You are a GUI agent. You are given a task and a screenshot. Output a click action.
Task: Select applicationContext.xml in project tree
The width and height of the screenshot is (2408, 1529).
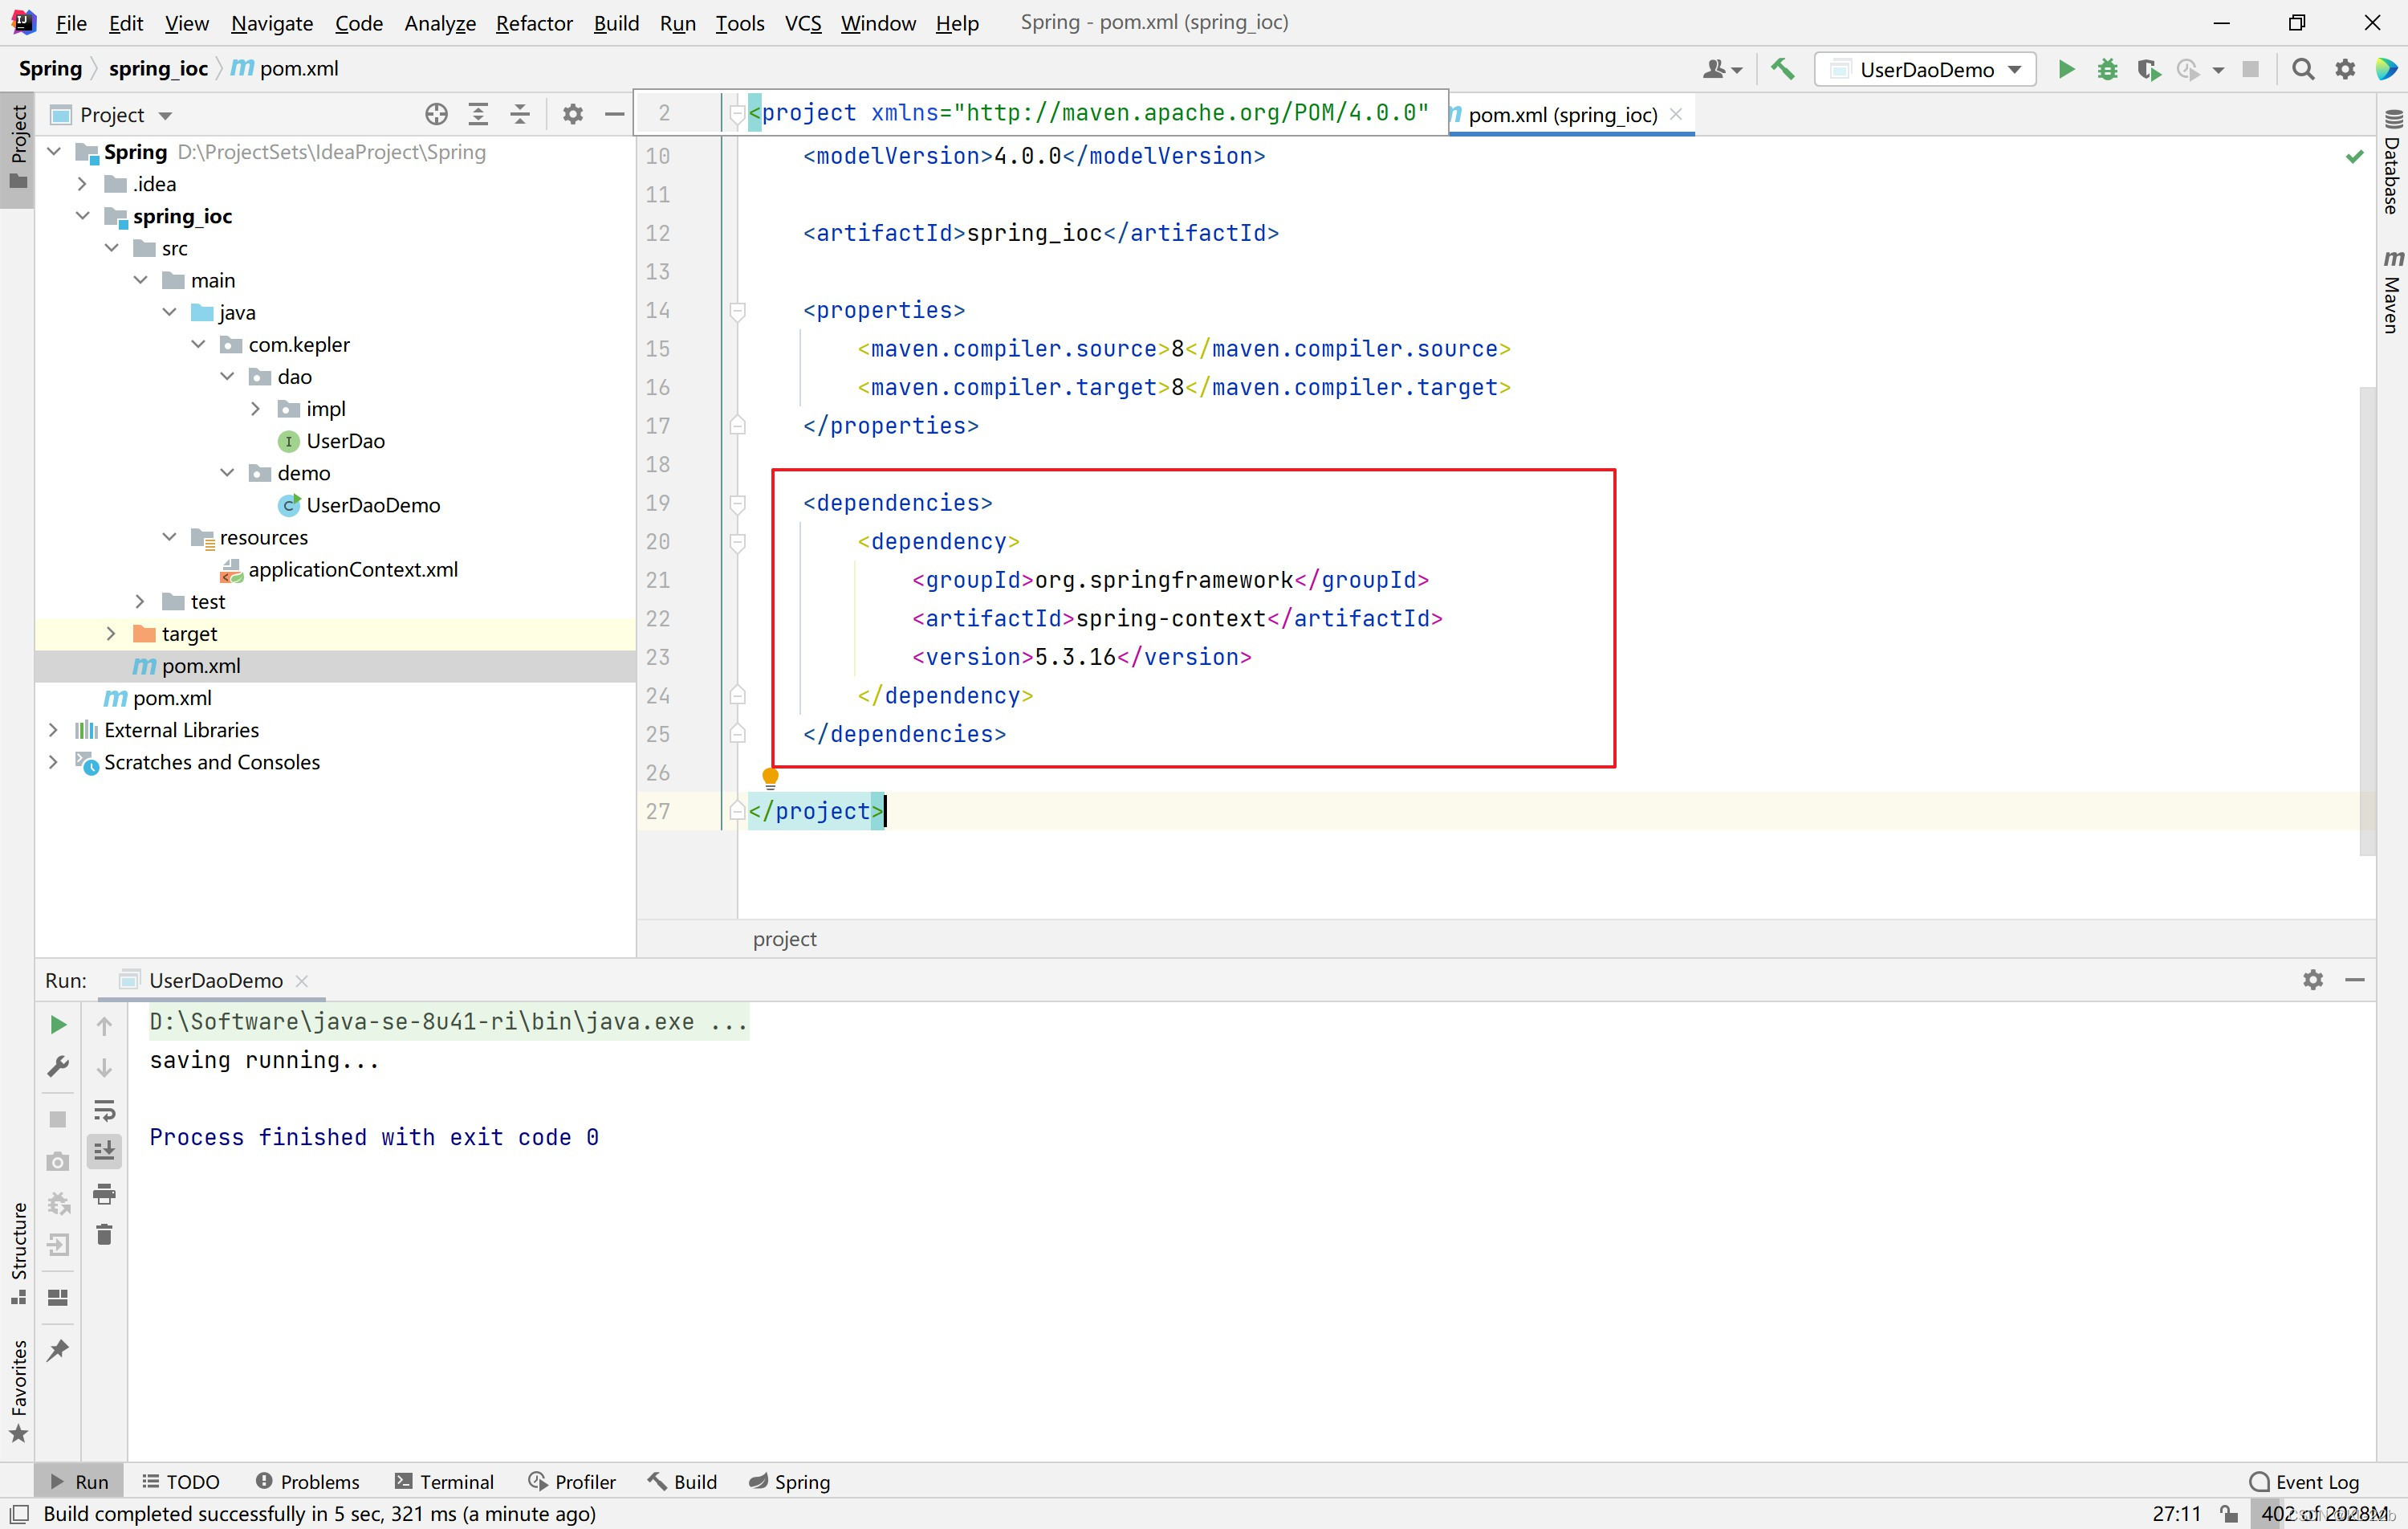353,569
